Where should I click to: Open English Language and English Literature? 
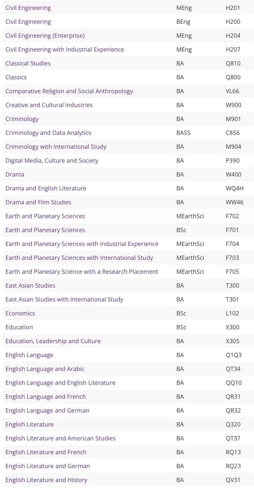click(60, 383)
